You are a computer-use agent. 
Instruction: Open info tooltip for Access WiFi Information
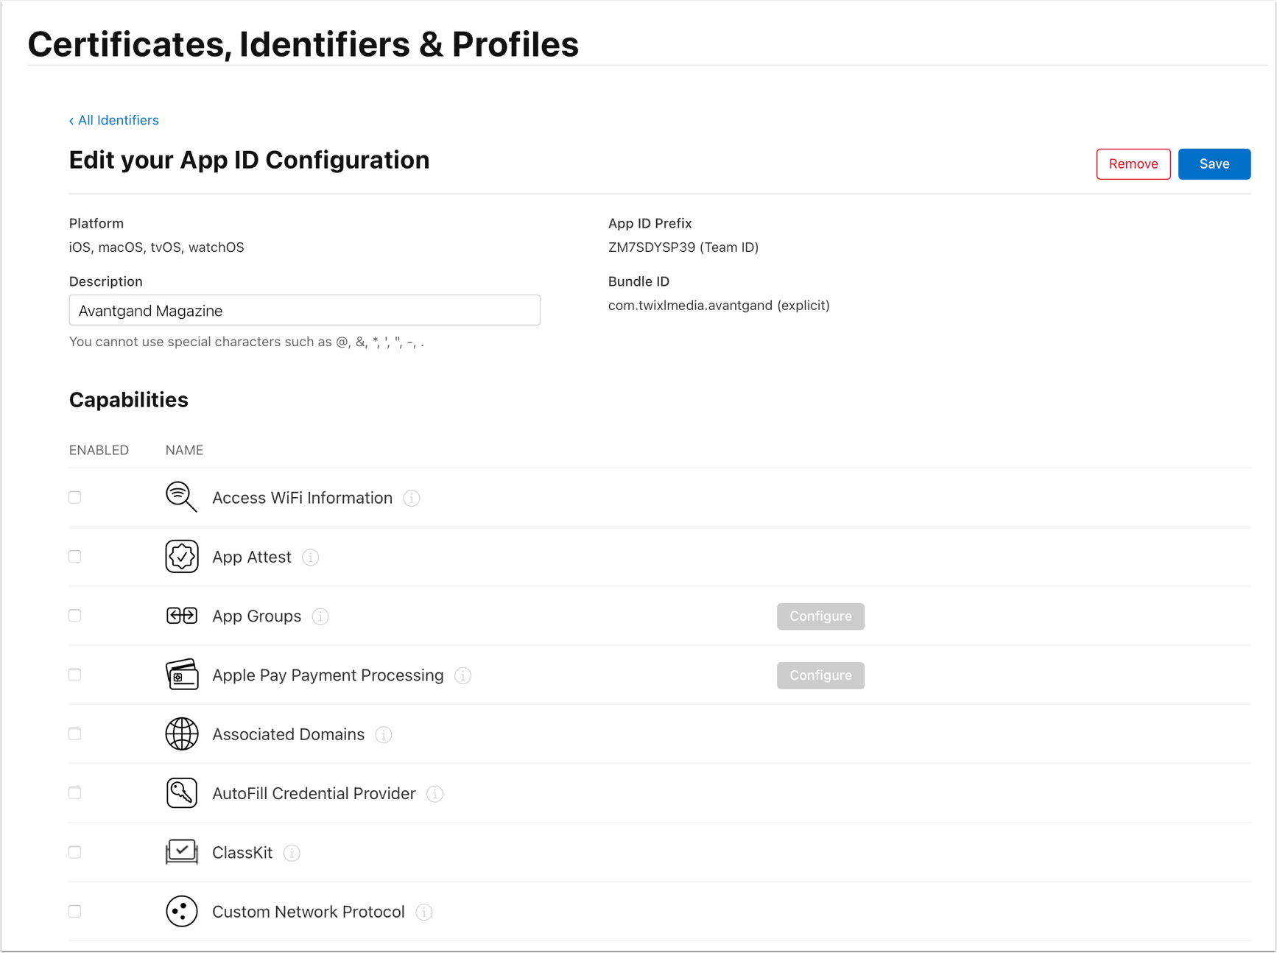(x=412, y=499)
